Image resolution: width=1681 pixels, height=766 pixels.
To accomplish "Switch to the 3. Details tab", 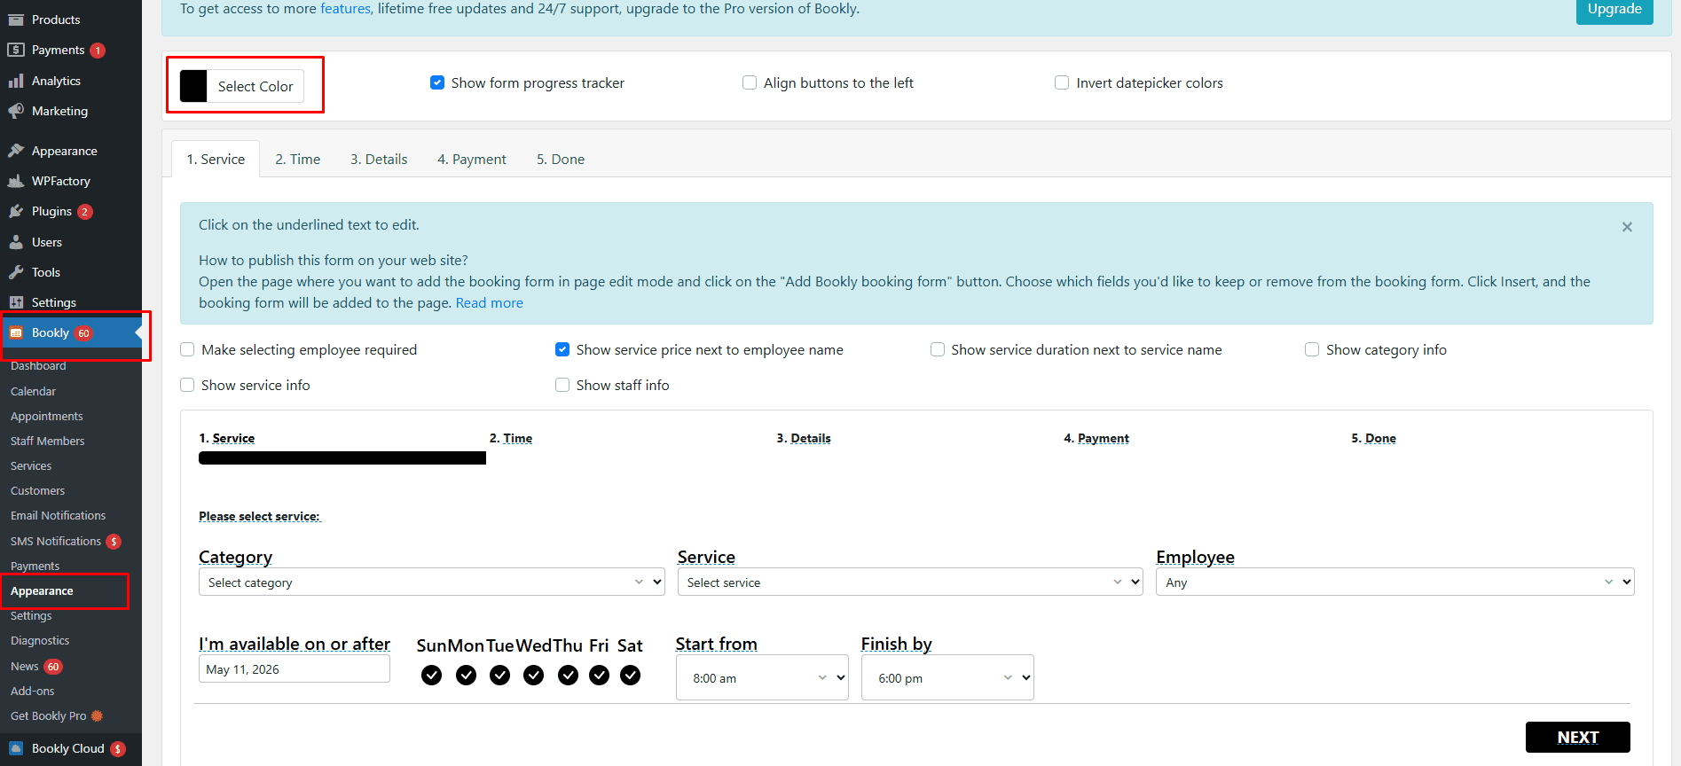I will coord(379,160).
